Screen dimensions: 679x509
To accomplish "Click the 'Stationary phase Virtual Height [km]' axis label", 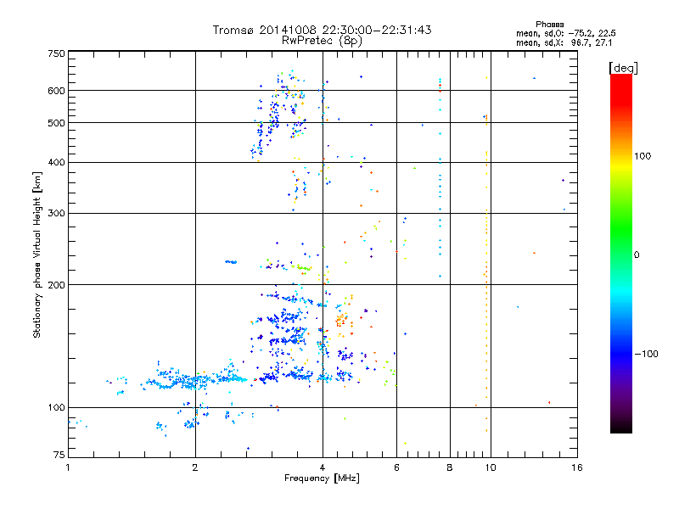I will coord(37,255).
